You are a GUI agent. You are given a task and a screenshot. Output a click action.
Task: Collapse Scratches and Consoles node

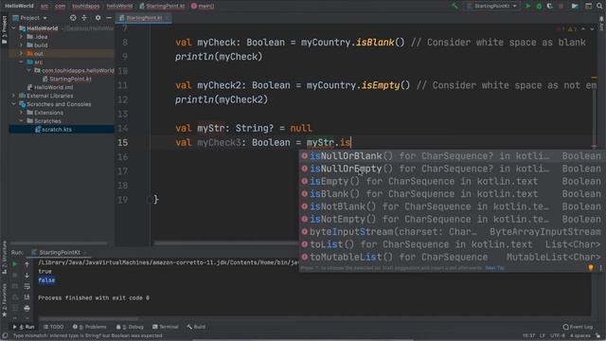coord(14,104)
